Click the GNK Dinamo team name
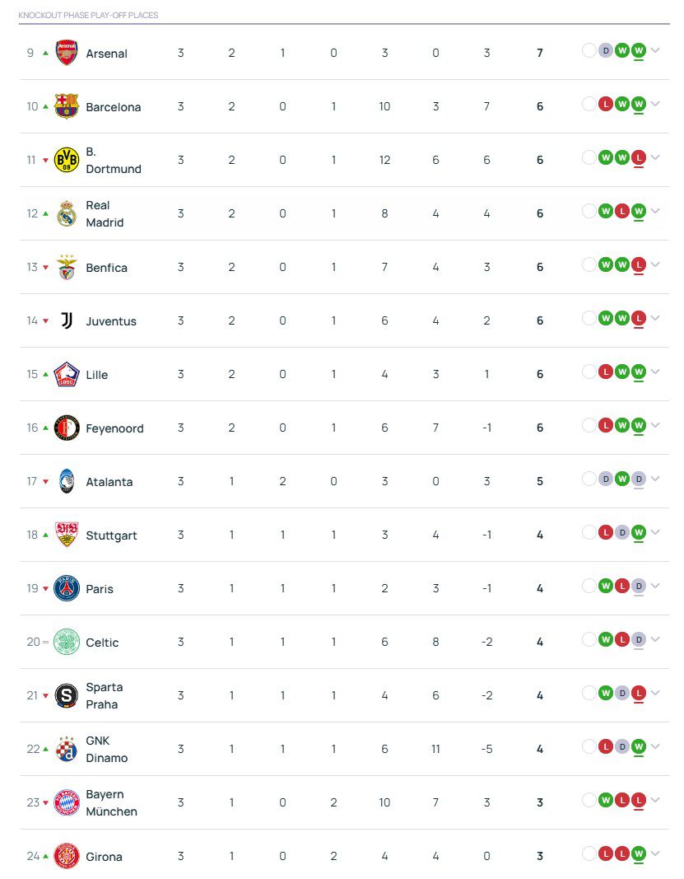Viewport: 684px width, 879px height. tap(106, 749)
